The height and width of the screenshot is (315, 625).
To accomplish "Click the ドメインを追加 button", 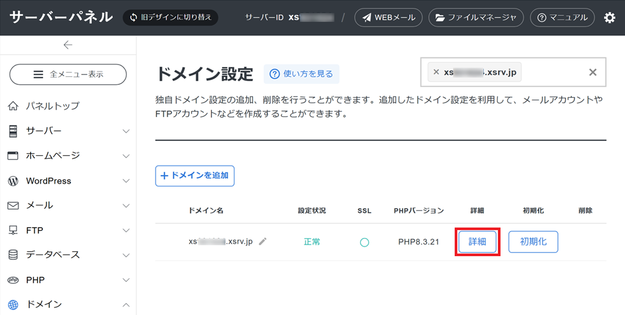I will (x=195, y=176).
